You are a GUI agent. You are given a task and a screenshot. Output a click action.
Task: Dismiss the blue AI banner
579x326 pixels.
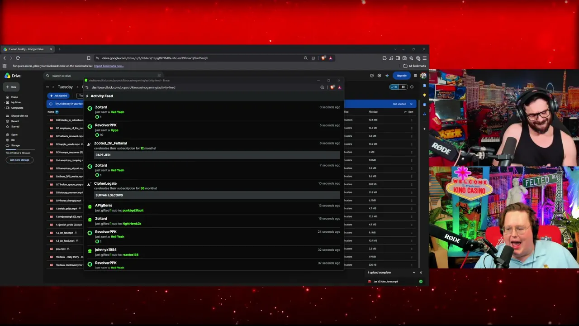click(411, 104)
